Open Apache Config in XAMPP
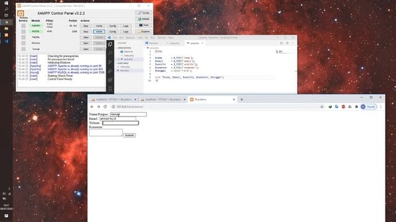The image size is (396, 222). click(113, 26)
